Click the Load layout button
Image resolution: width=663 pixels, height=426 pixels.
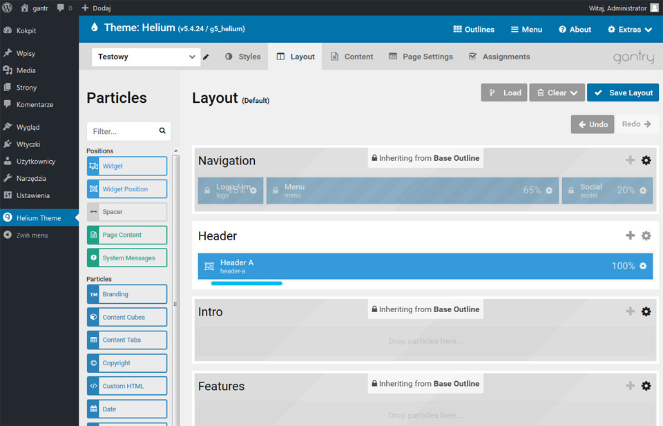[504, 93]
